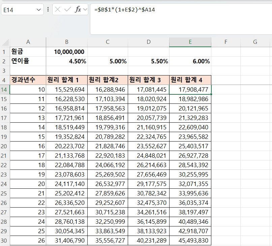Click the Cancel (X) icon in formula bar
This screenshot has height=246, width=272.
pos(58,9)
